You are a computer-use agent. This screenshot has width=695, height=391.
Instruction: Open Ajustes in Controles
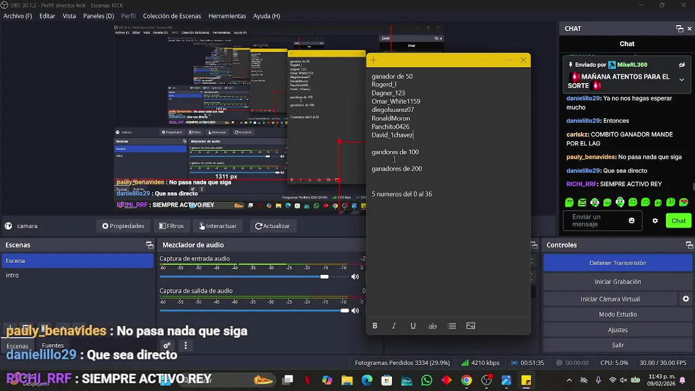coord(618,330)
